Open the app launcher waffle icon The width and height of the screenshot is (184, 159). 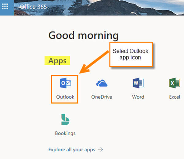point(5,6)
